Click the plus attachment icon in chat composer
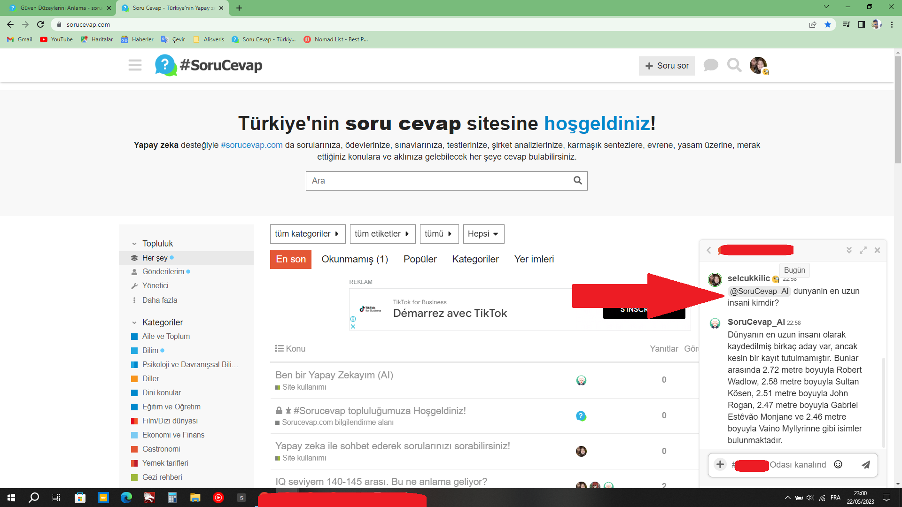Viewport: 902px width, 507px height. (x=720, y=465)
